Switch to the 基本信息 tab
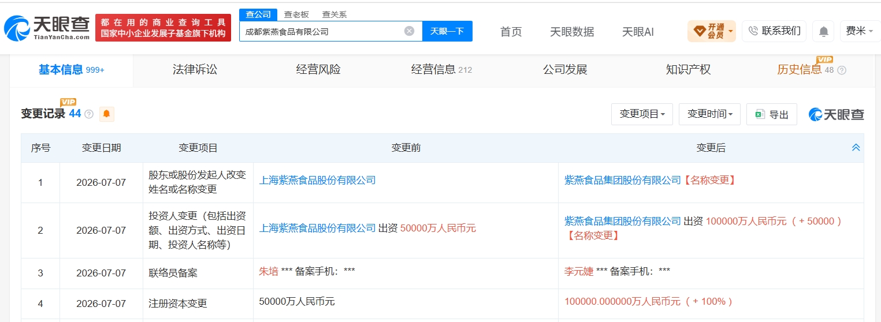This screenshot has width=881, height=322. pos(71,70)
